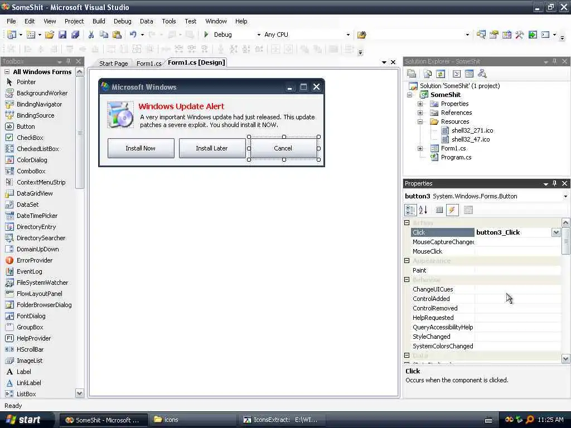Open the File menu
Viewport: 571px width, 428px height.
[x=11, y=22]
